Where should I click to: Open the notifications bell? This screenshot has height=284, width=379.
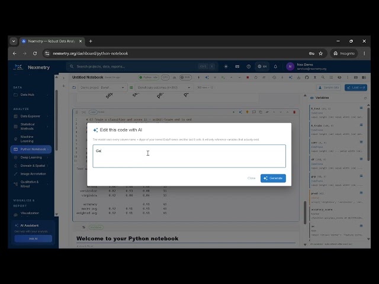coord(275,66)
